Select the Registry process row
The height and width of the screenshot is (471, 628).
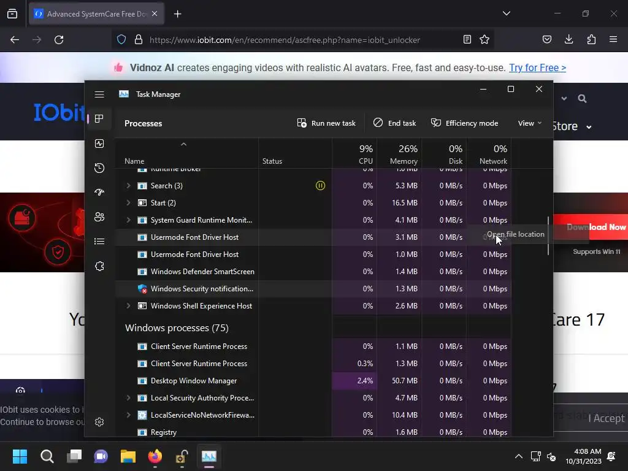pyautogui.click(x=313, y=432)
